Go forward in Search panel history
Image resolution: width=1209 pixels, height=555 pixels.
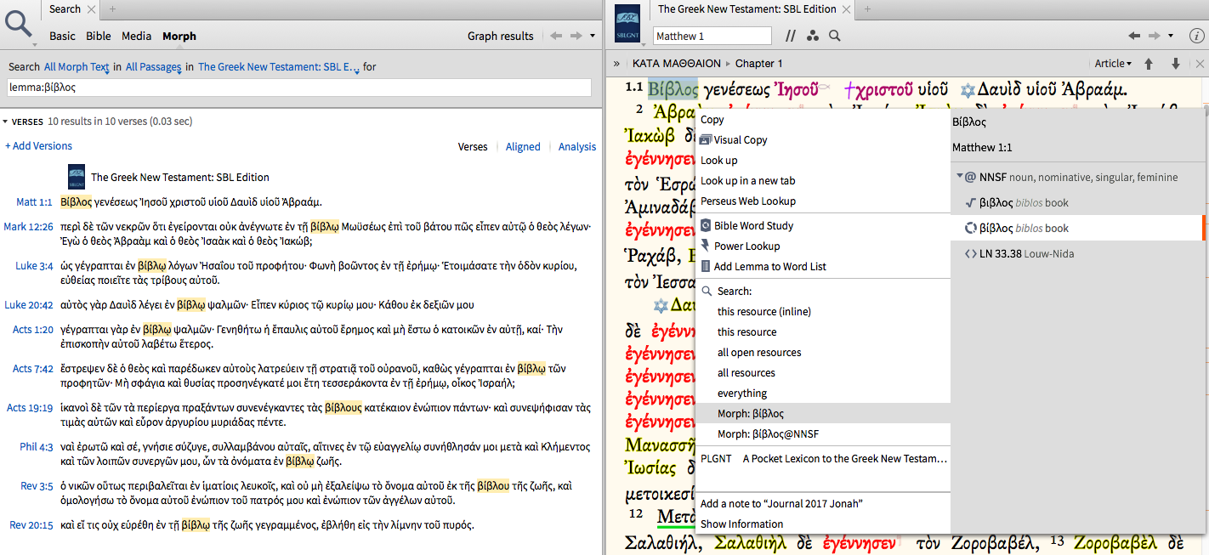pos(576,36)
